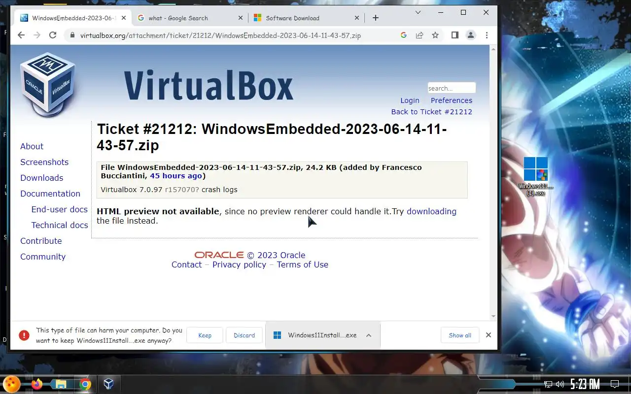Close the WindowsEmbedded tab

123,18
